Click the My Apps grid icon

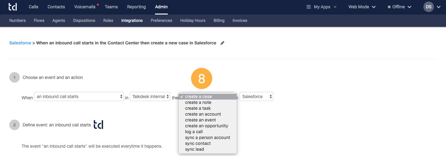click(x=309, y=7)
